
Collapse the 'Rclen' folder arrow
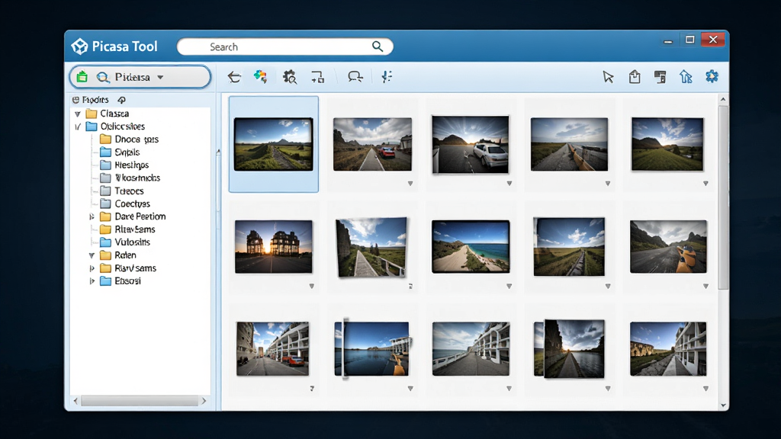[92, 255]
